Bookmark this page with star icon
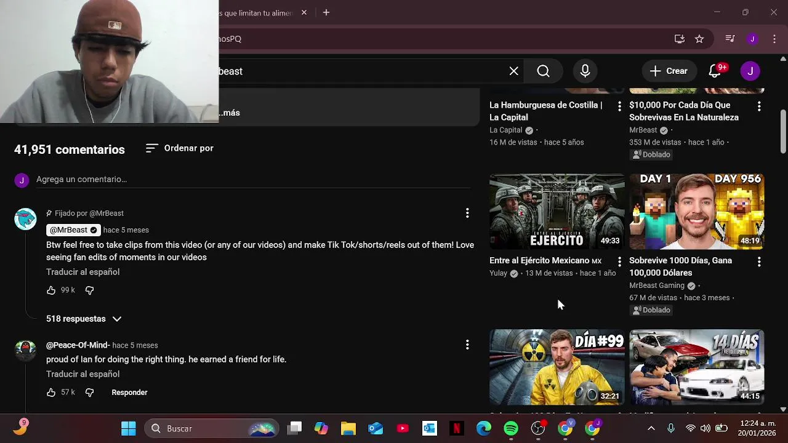Viewport: 788px width, 443px height. pyautogui.click(x=699, y=39)
